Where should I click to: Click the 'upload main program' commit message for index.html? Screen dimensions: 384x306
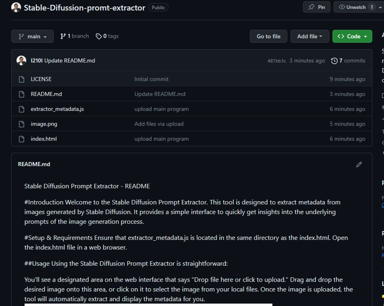[161, 139]
